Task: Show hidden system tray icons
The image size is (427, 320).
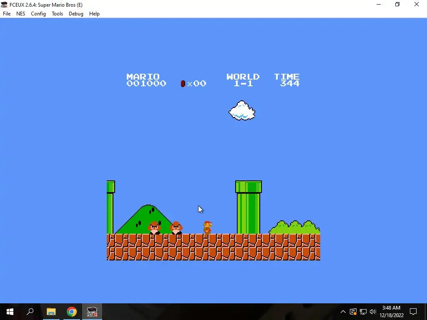Action: coord(343,312)
